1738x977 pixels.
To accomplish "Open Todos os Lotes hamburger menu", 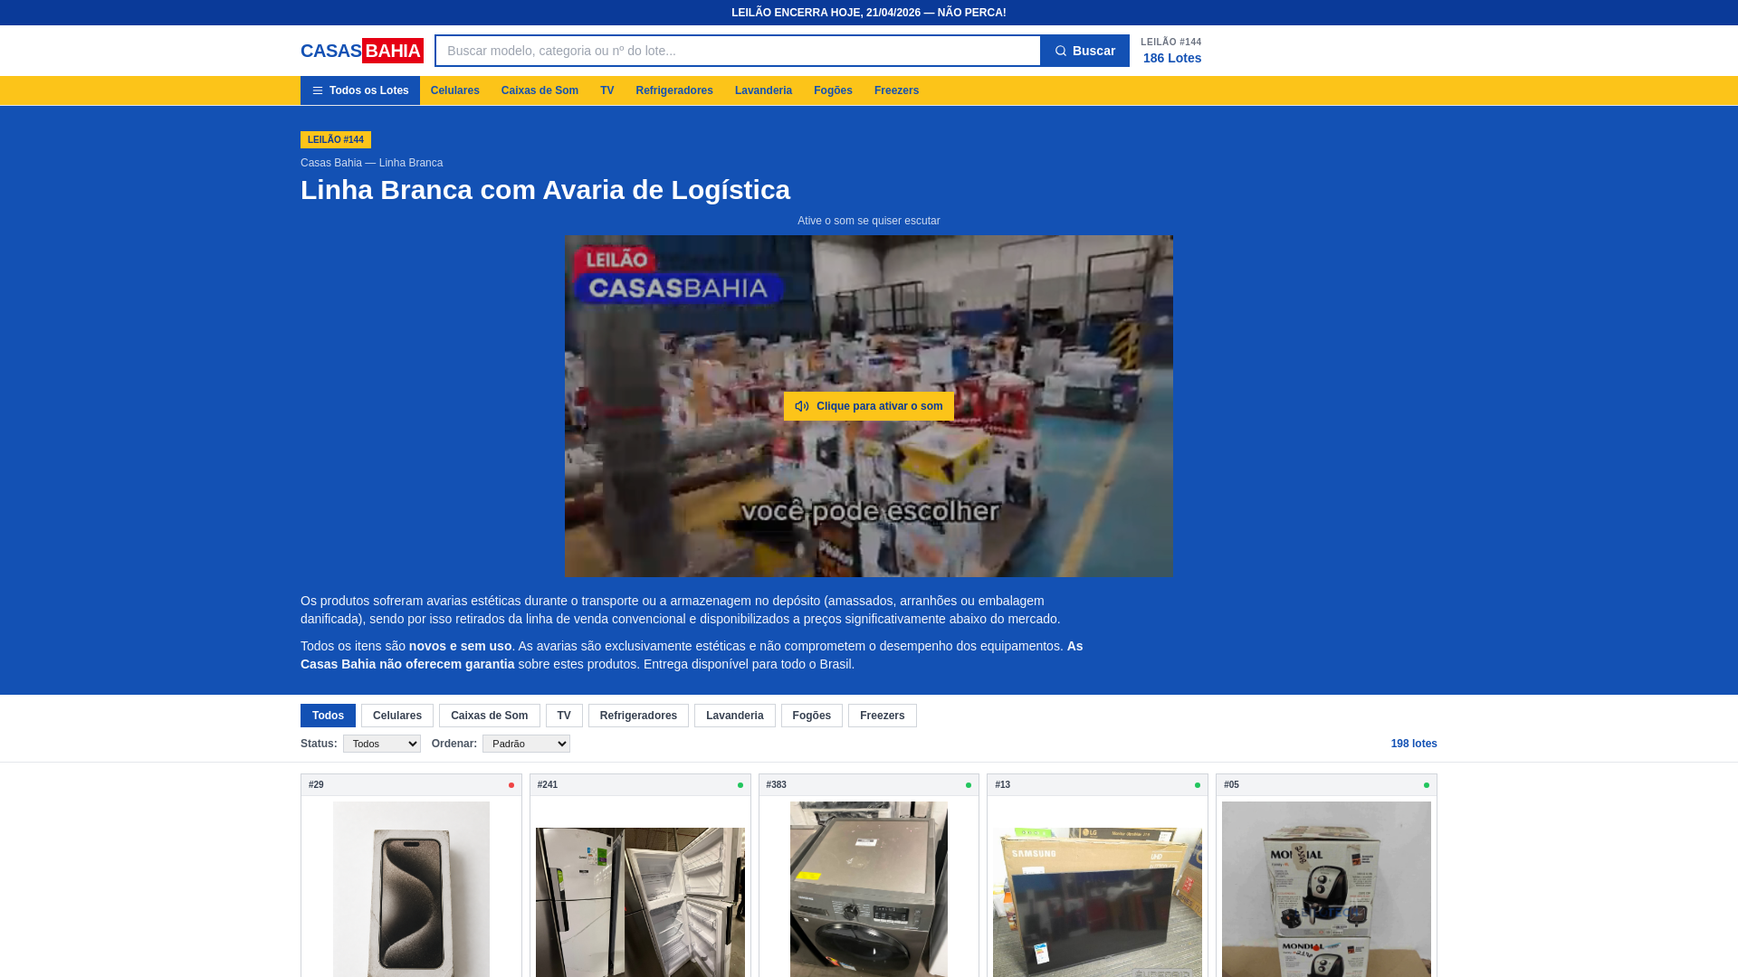I will point(360,90).
